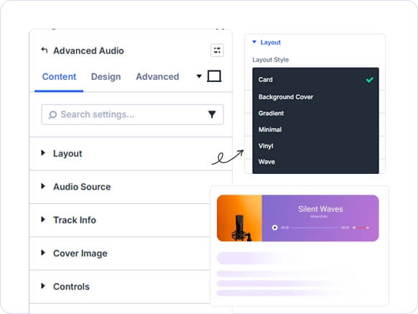
Task: Open the dropdown arrow beside the Advanced tab
Action: click(x=199, y=76)
